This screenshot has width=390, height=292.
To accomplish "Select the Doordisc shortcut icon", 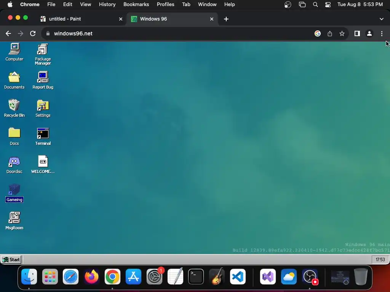I will click(14, 165).
